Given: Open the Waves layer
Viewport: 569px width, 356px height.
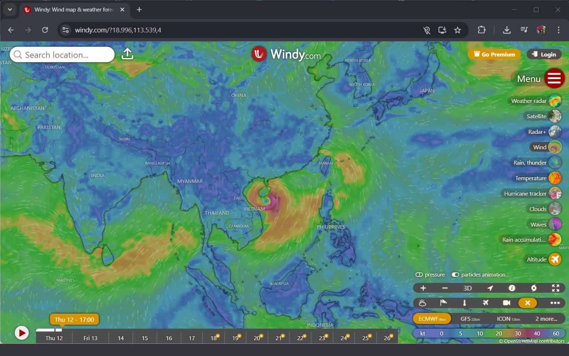Looking at the screenshot, I should (556, 224).
